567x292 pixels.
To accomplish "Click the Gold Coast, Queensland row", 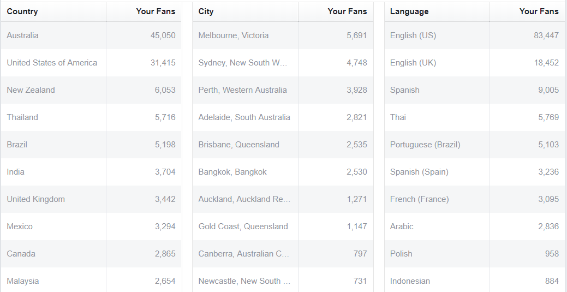I will [283, 227].
